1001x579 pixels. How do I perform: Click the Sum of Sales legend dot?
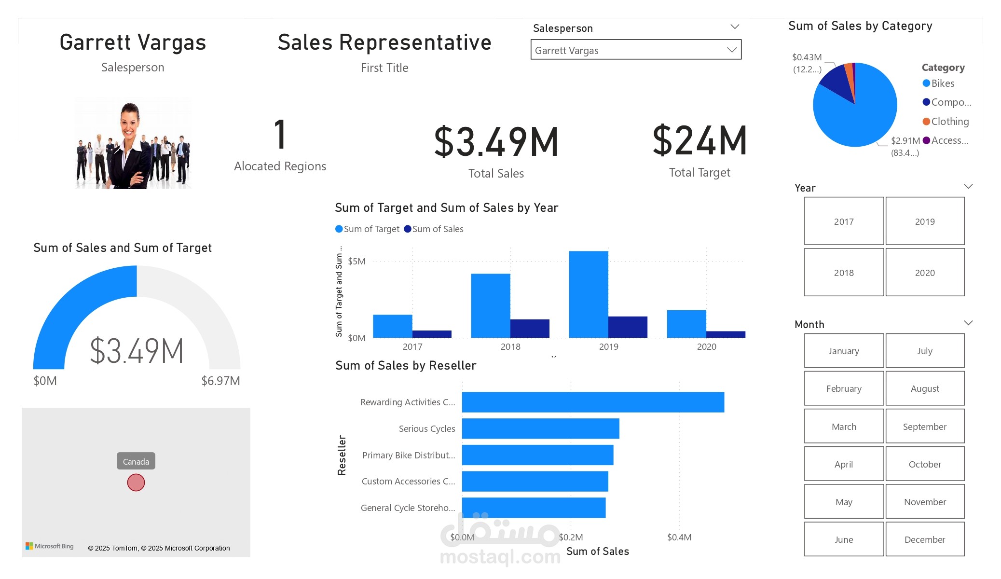tap(408, 229)
